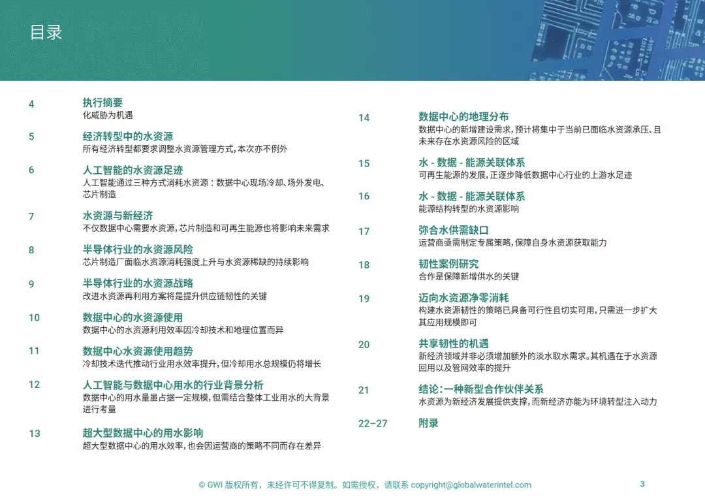Select the footer text © GWI 版权所有

(x=229, y=485)
